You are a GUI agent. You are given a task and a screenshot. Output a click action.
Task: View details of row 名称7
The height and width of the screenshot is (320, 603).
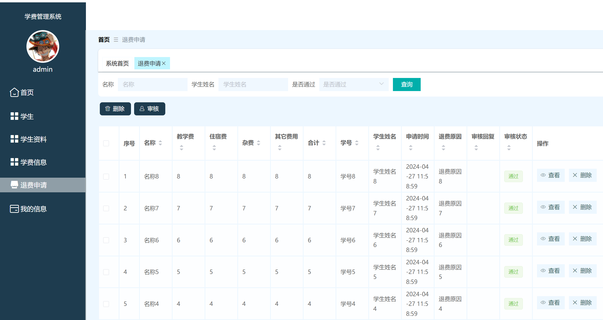coord(551,207)
